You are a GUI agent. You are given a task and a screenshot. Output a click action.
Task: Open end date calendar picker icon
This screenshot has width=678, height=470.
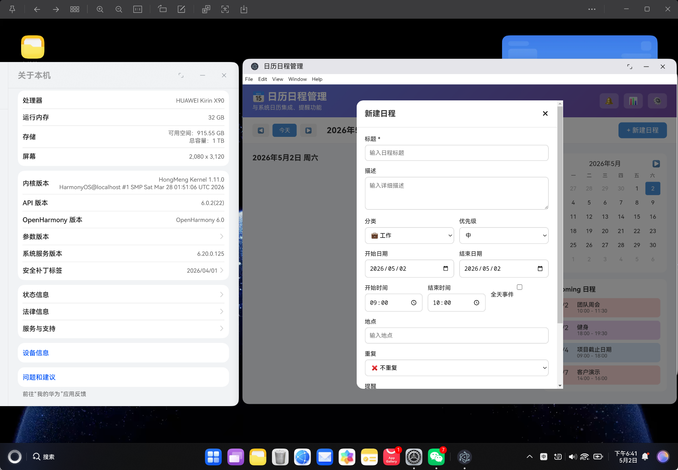click(540, 268)
